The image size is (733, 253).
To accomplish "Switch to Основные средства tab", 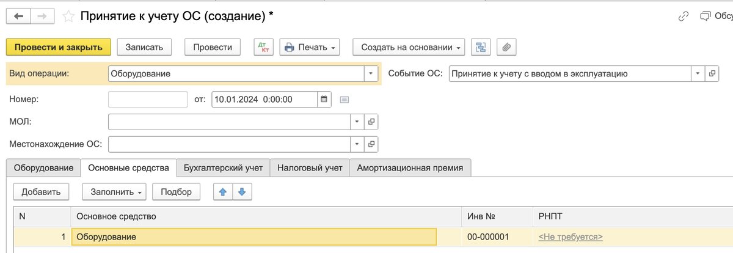I will click(128, 167).
